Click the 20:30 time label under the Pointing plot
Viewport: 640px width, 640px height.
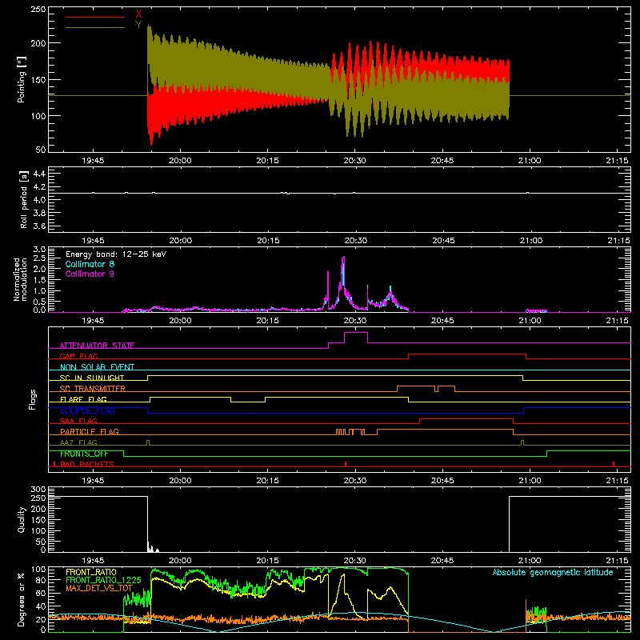pos(354,161)
